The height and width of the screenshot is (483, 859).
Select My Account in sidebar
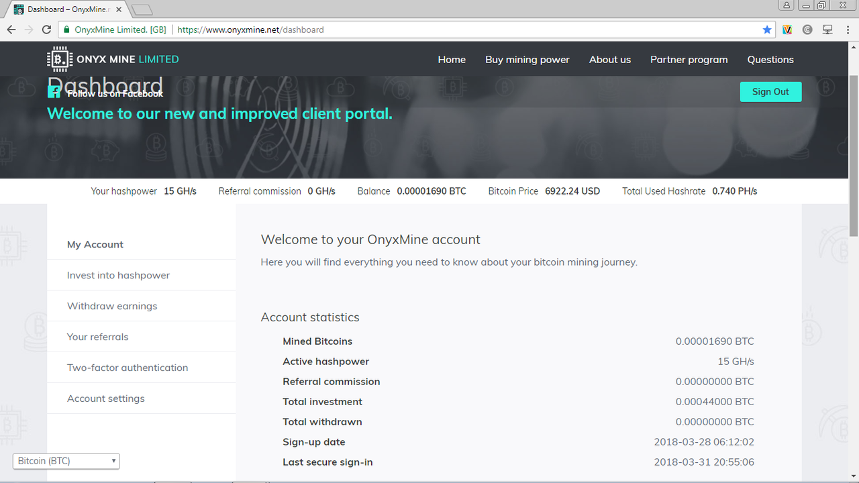coord(142,244)
